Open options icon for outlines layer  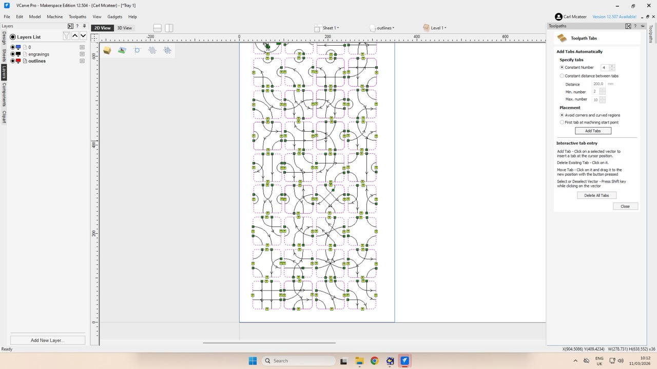click(82, 61)
